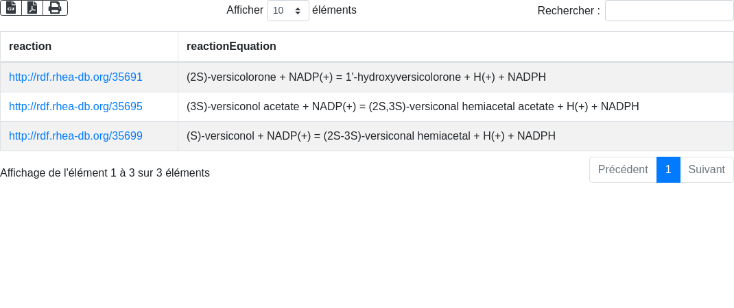734x308 pixels.
Task: Open the rhea-db.org/35699 link
Action: click(x=75, y=136)
